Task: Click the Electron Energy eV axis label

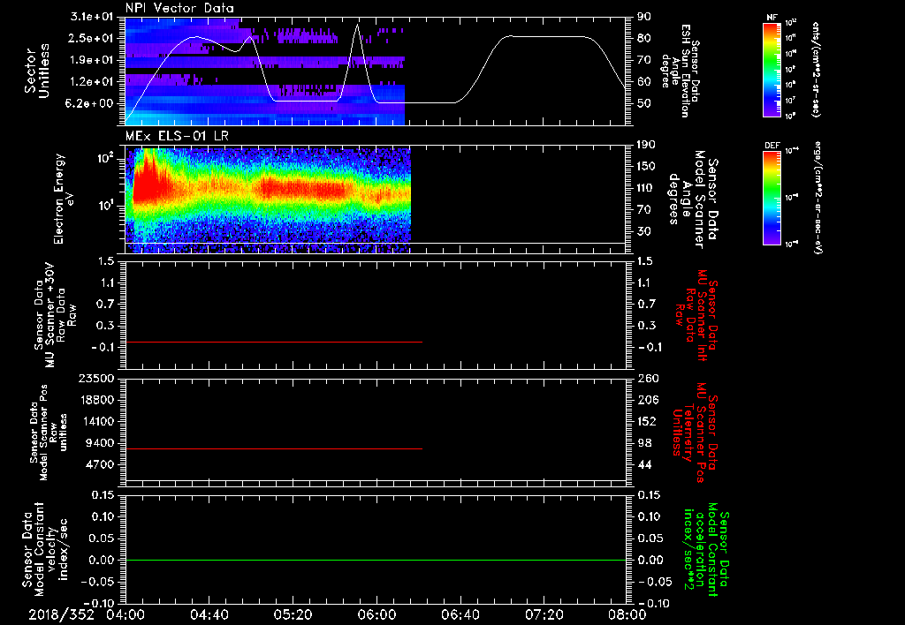Action: pyautogui.click(x=65, y=199)
